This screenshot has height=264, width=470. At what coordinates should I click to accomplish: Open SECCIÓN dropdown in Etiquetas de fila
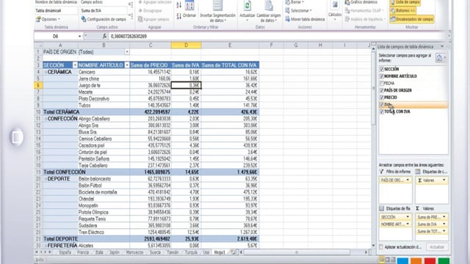[x=408, y=217]
